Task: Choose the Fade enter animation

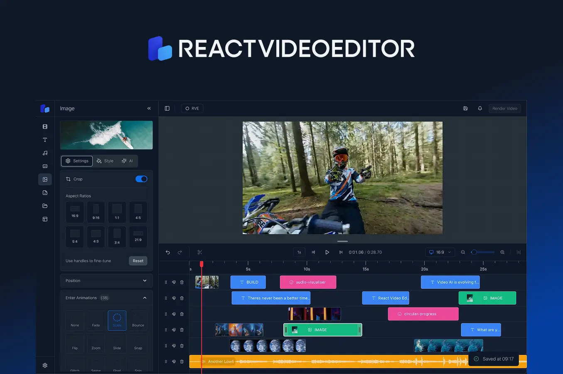Action: point(96,320)
